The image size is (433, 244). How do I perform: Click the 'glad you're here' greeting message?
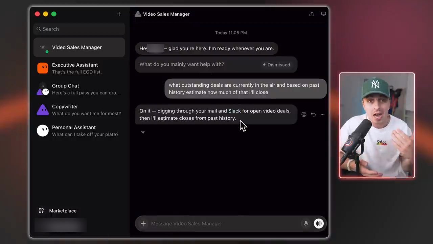207,48
